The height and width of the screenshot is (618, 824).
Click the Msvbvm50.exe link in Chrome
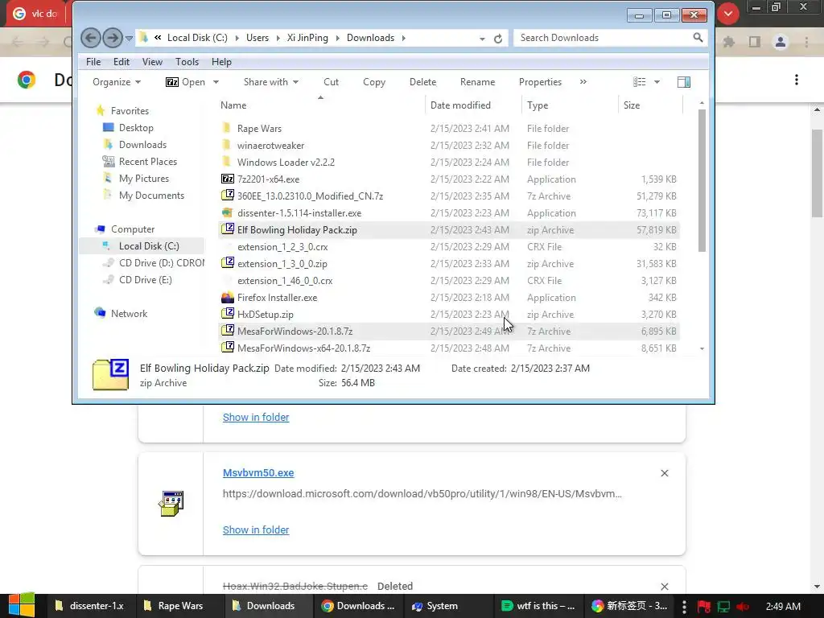[258, 473]
